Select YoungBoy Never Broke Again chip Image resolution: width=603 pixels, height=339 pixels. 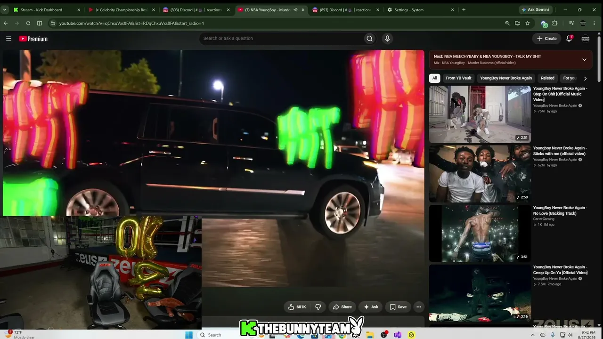coord(506,78)
